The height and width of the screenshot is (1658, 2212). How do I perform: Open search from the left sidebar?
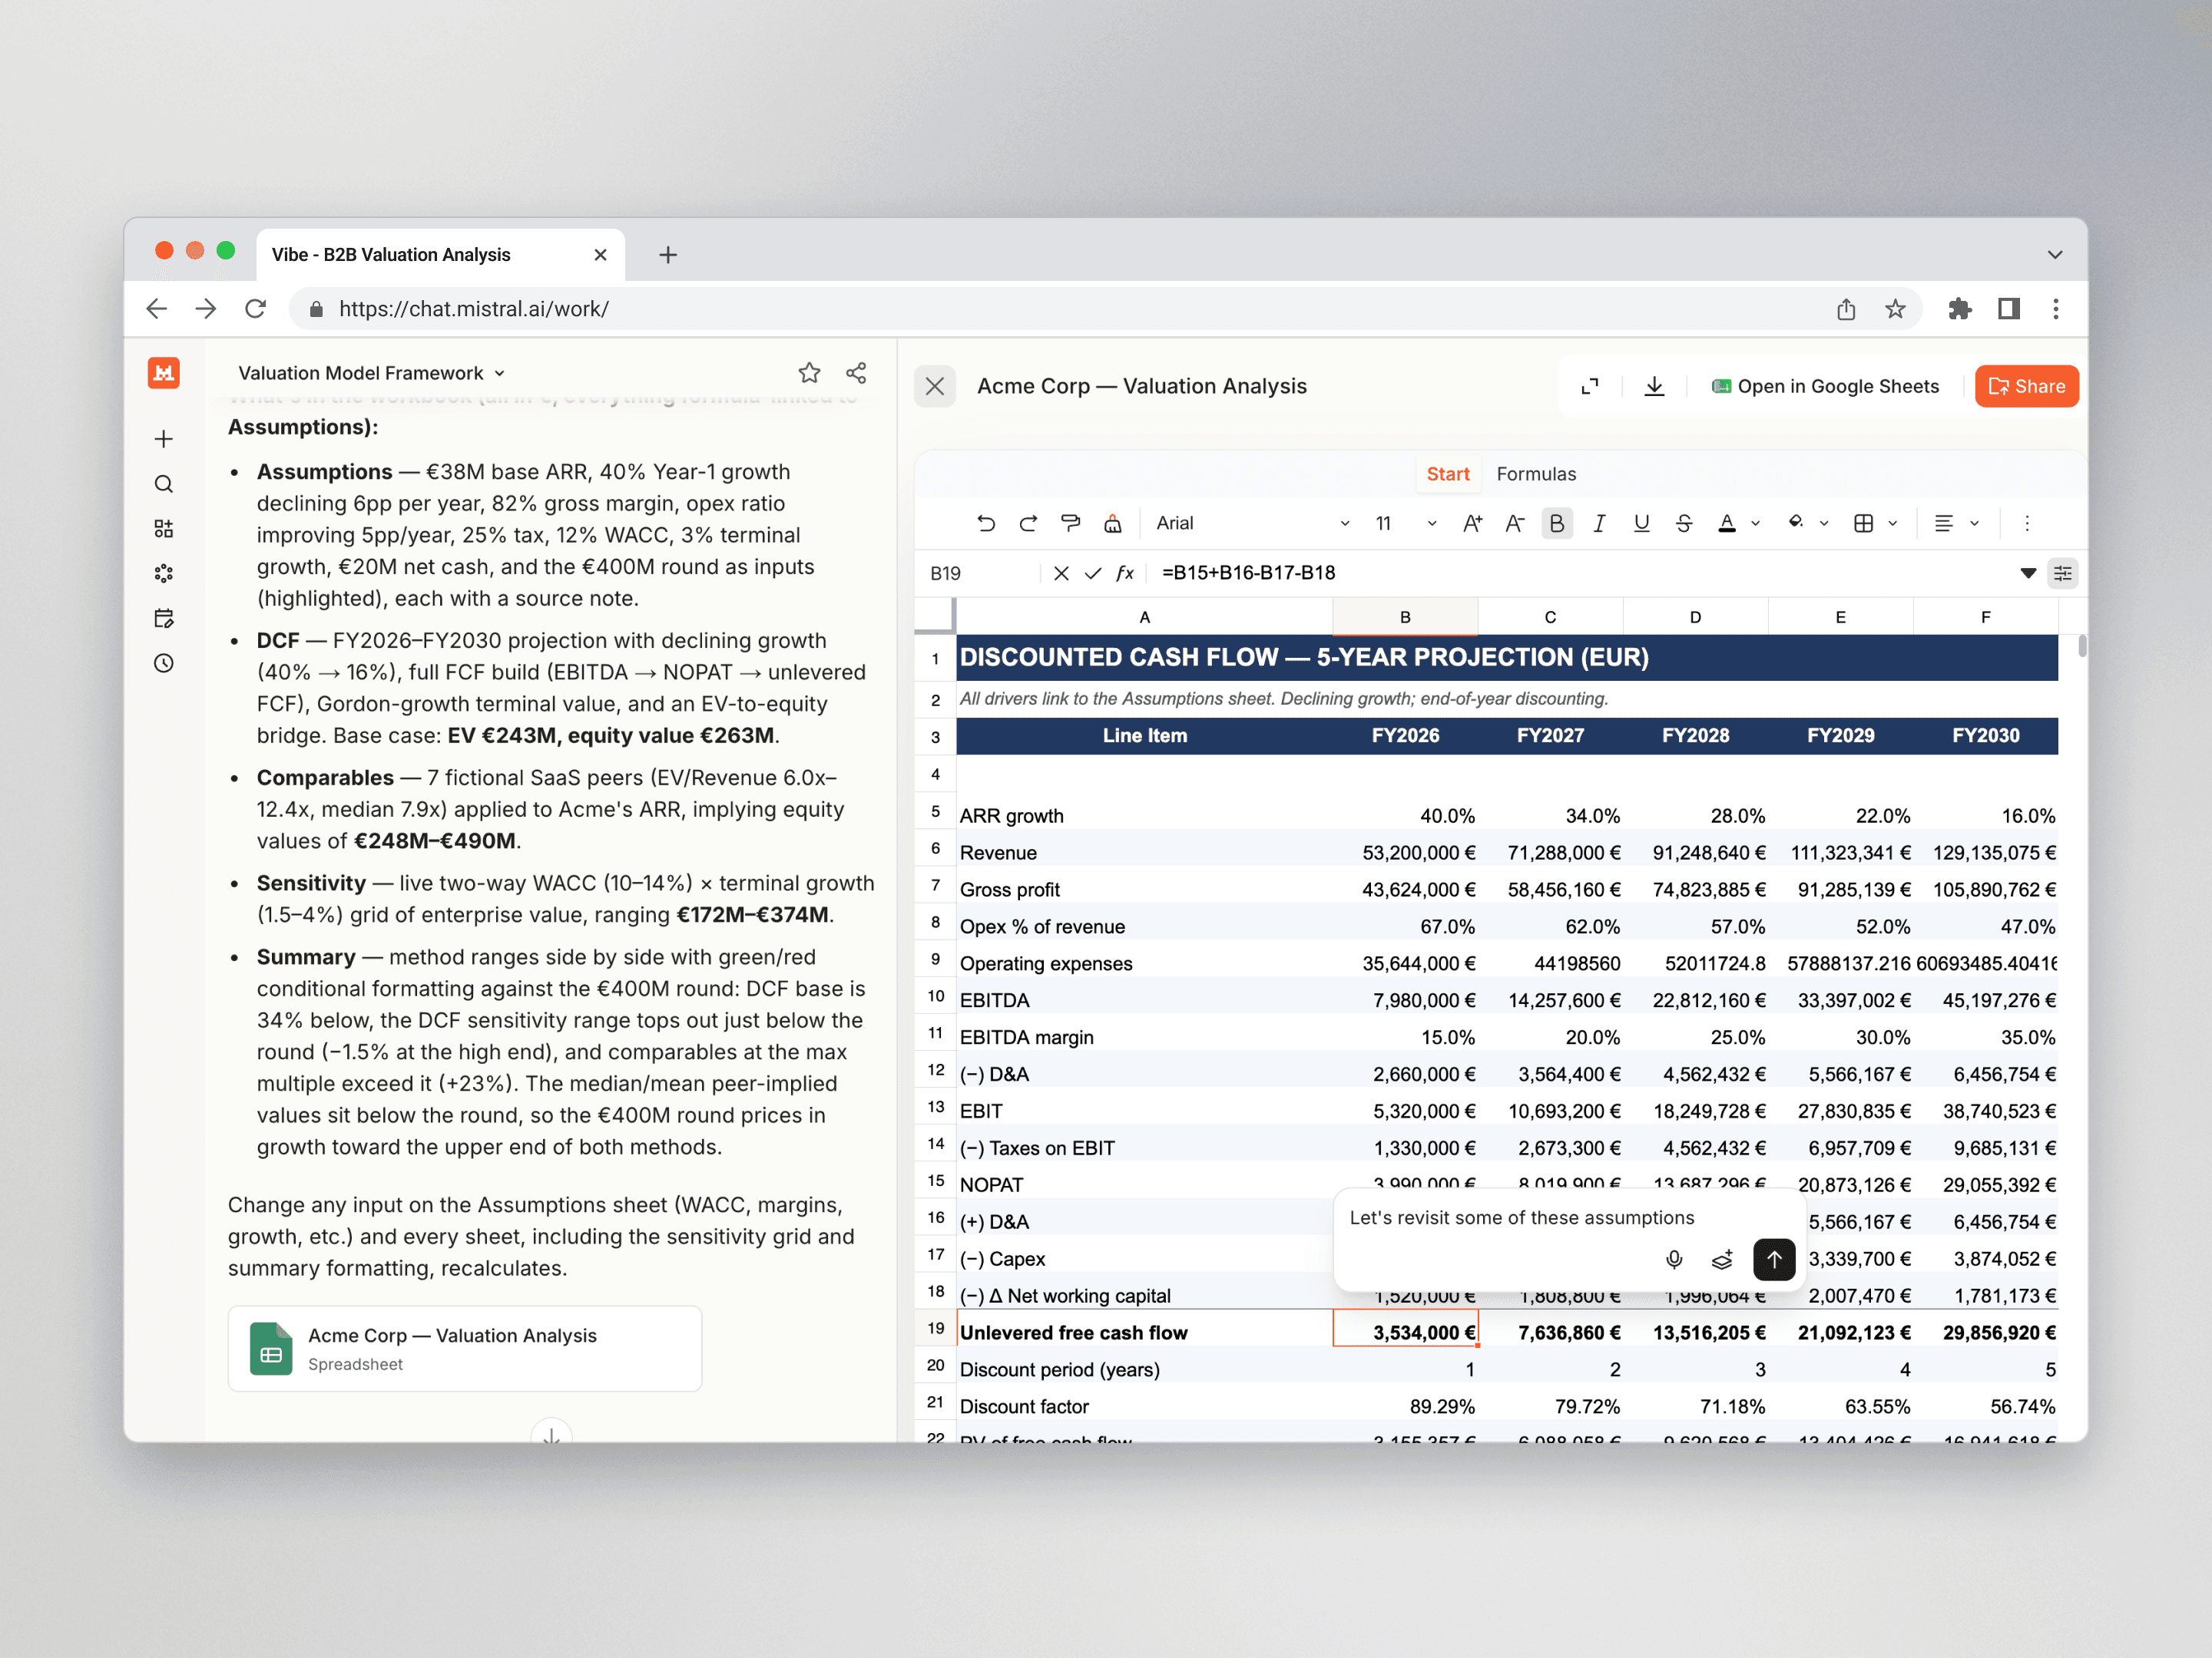164,484
